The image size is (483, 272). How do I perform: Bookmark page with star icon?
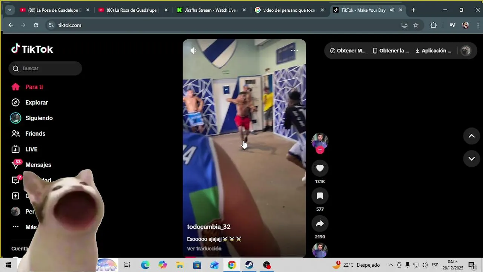(416, 25)
